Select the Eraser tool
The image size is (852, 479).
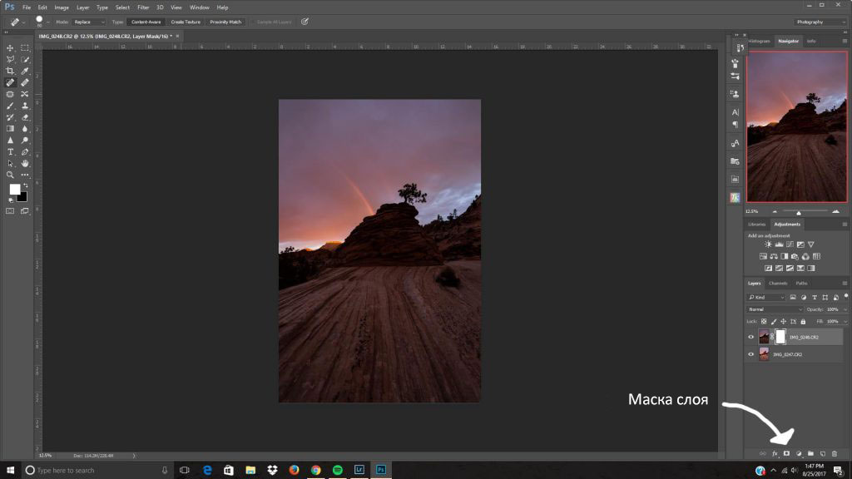(x=25, y=117)
